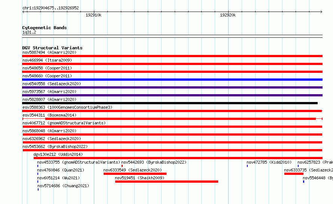This screenshot has width=333, height=204.
Task: Click the 192910k ruler label
Action: click(x=94, y=15)
